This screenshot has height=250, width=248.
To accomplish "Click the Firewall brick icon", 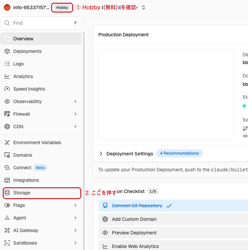I will tap(7, 114).
